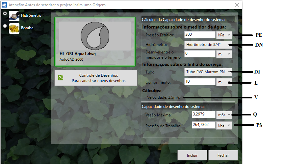Click the Bomba pump icon

[14, 28]
